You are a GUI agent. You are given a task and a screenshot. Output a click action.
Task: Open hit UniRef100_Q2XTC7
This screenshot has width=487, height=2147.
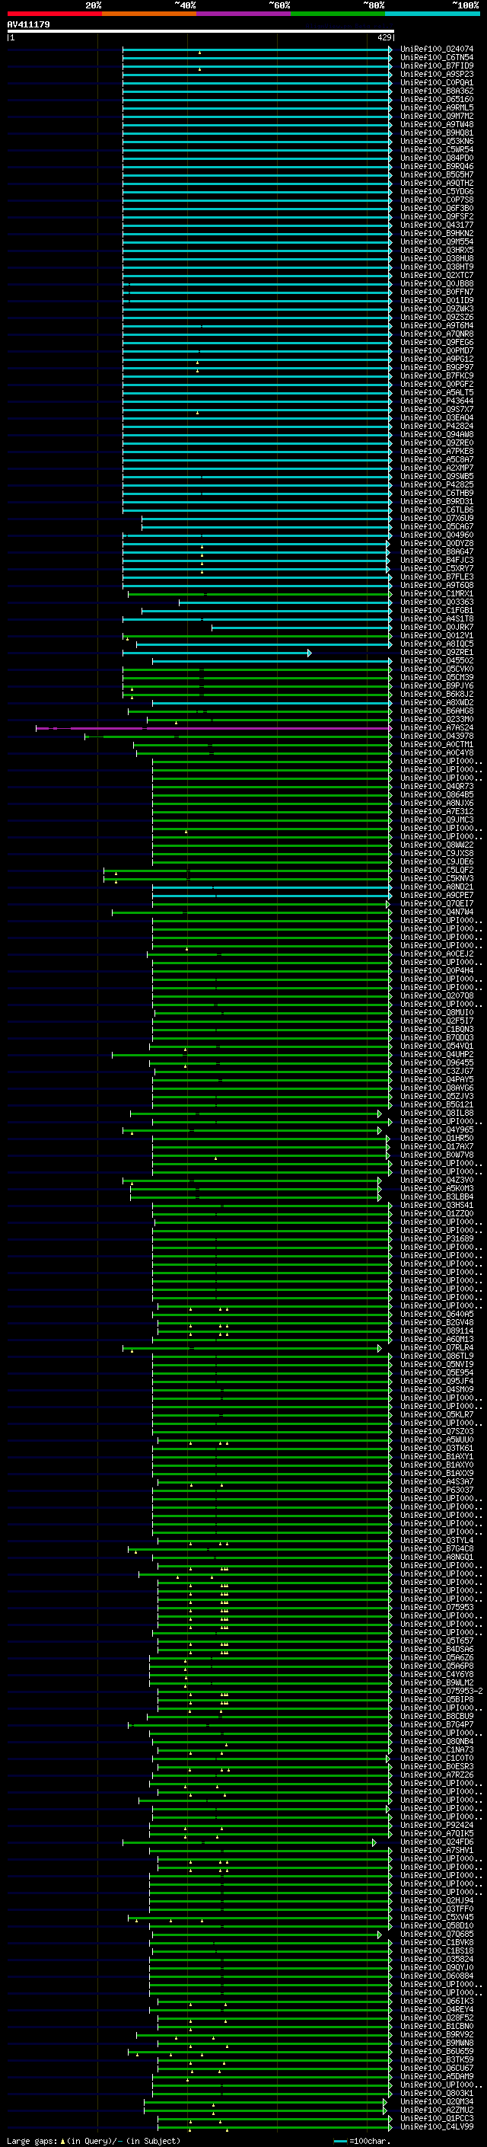[x=436, y=276]
